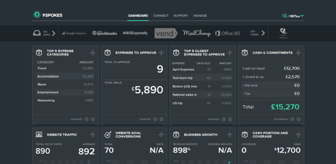Open the Vend app tile
The height and width of the screenshot is (164, 336).
coord(165,34)
